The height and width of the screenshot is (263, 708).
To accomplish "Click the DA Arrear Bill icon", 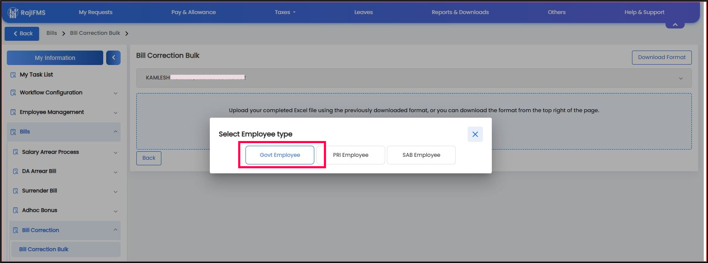I will (x=16, y=171).
